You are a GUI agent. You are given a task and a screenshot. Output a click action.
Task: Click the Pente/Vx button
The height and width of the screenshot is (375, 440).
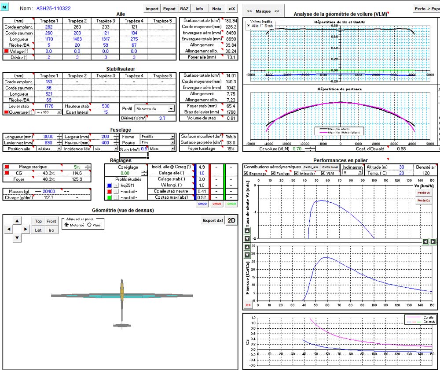coord(423,193)
